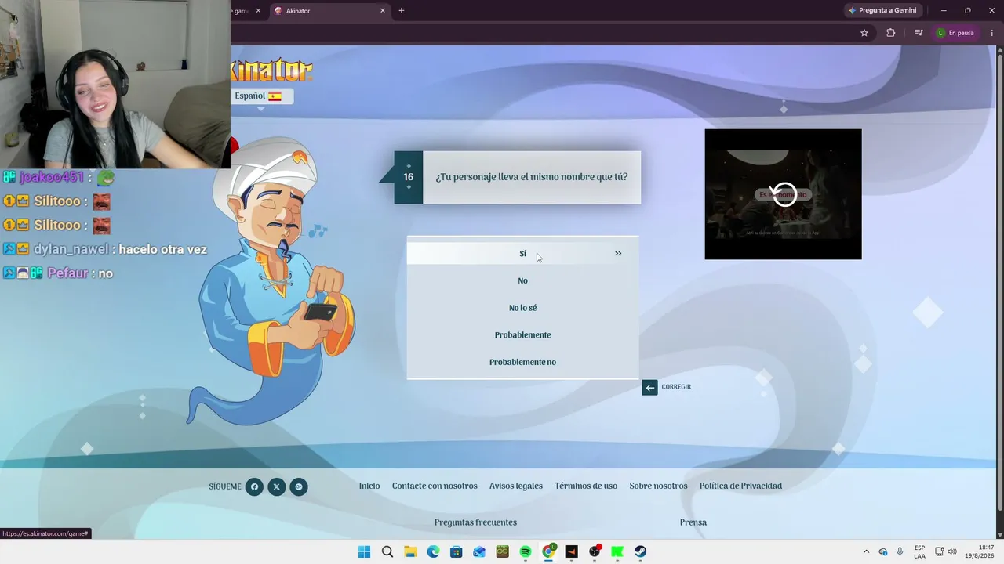
Task: Click the Akinator logo
Action: (271, 70)
